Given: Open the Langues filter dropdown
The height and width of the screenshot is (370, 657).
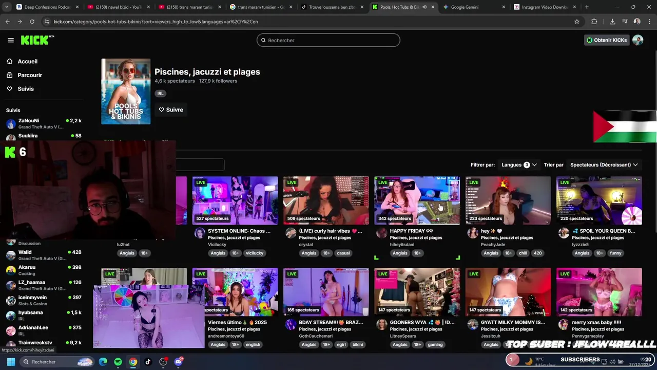Looking at the screenshot, I should coord(519,165).
